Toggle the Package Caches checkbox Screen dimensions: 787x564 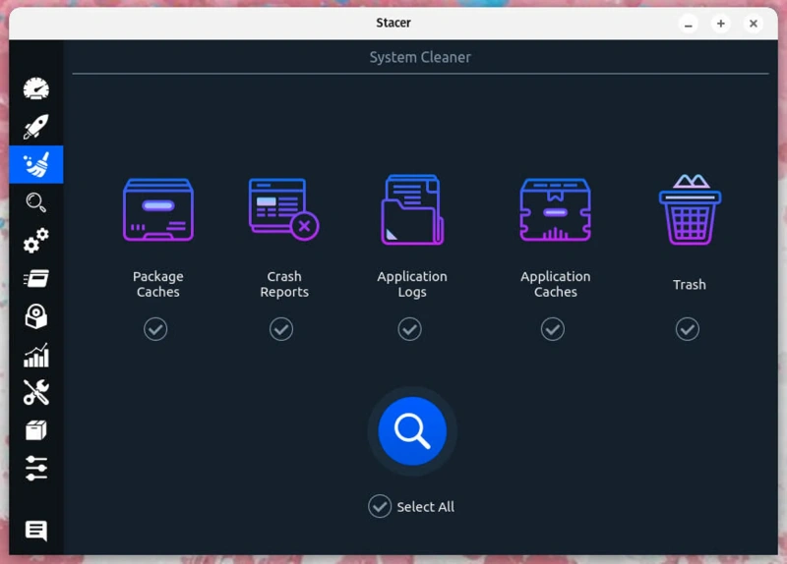[155, 329]
